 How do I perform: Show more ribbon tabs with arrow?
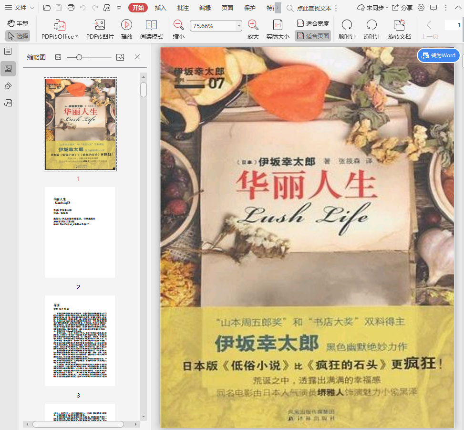(x=278, y=8)
